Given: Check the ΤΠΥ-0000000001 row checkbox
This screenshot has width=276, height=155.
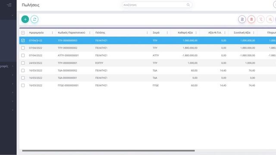Looking at the screenshot, I should point(23,63).
